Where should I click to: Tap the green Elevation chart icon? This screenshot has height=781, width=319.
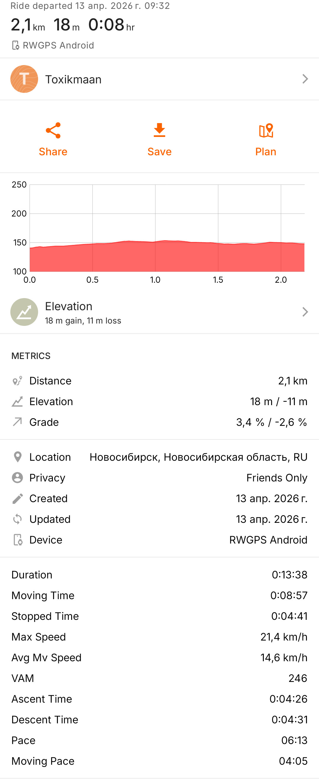(24, 312)
